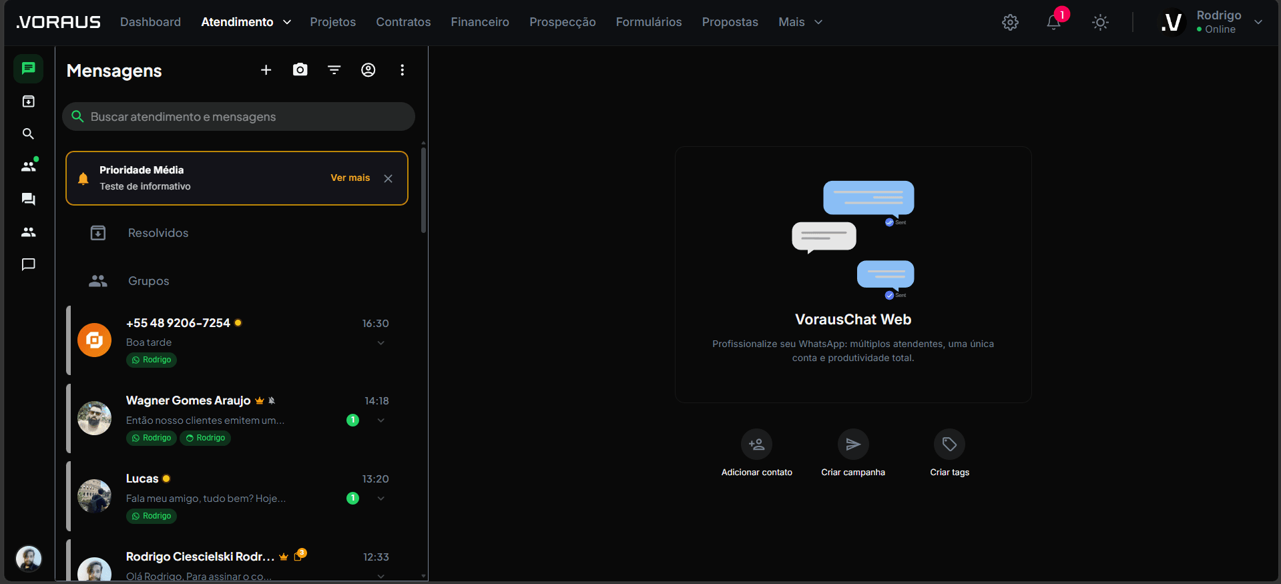Click the account circle icon in the Mensagens header

click(368, 69)
